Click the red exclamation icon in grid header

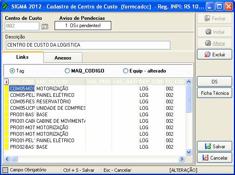(6, 82)
